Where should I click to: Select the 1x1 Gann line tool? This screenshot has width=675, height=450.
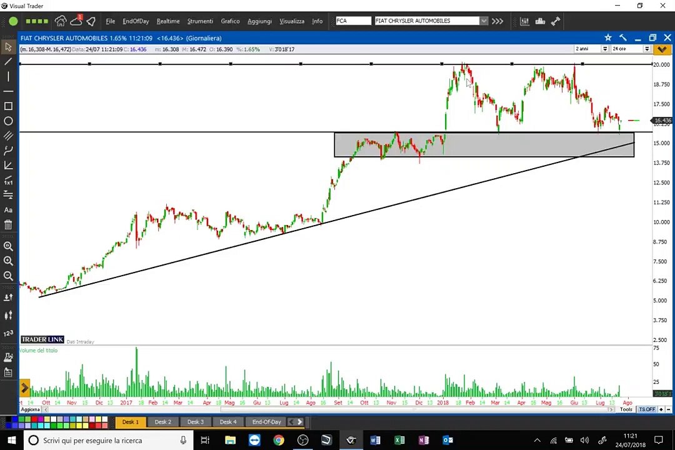pyautogui.click(x=8, y=181)
